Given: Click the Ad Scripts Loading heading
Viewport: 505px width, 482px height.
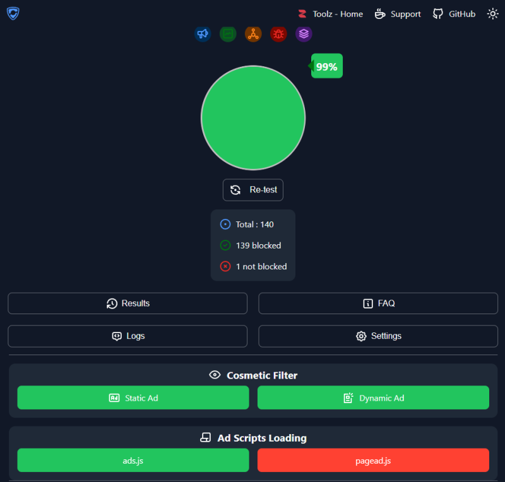Looking at the screenshot, I should (x=262, y=438).
